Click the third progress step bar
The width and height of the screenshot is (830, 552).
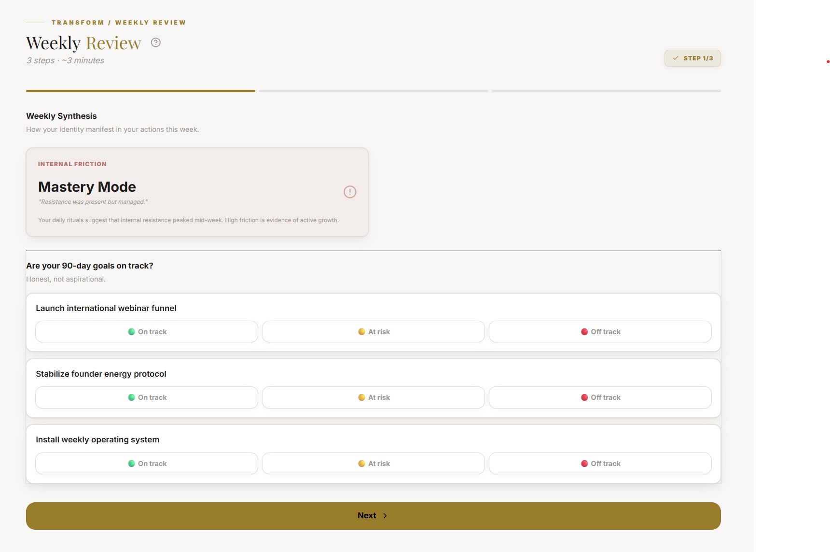[606, 91]
